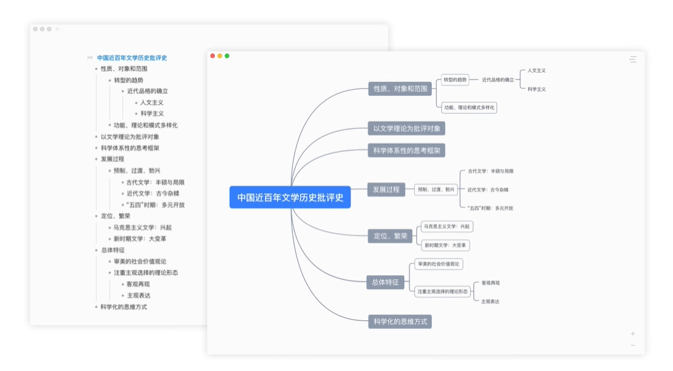Image resolution: width=673 pixels, height=371 pixels.
Task: Select outline row 定位、繁荣
Action: [116, 216]
